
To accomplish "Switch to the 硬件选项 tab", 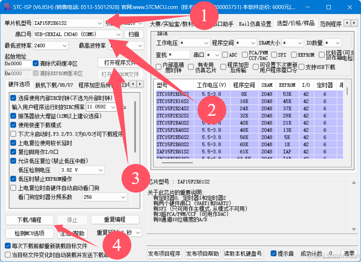I will coord(19,84).
